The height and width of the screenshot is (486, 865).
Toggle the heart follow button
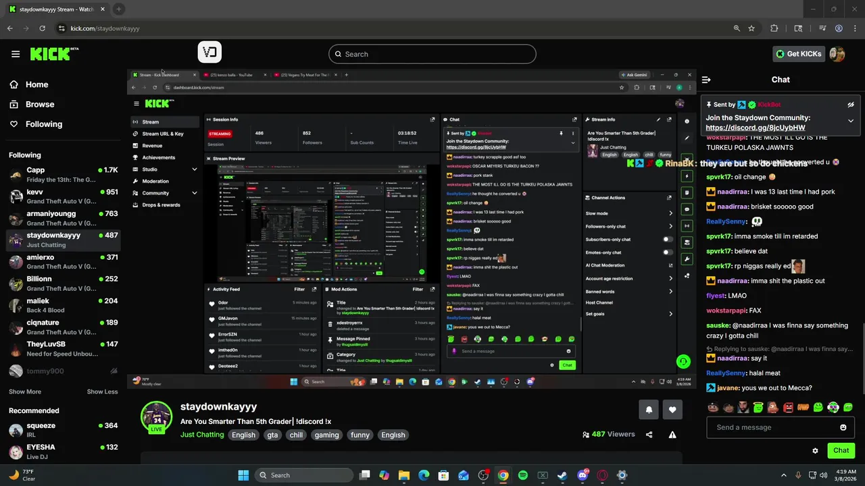click(672, 409)
